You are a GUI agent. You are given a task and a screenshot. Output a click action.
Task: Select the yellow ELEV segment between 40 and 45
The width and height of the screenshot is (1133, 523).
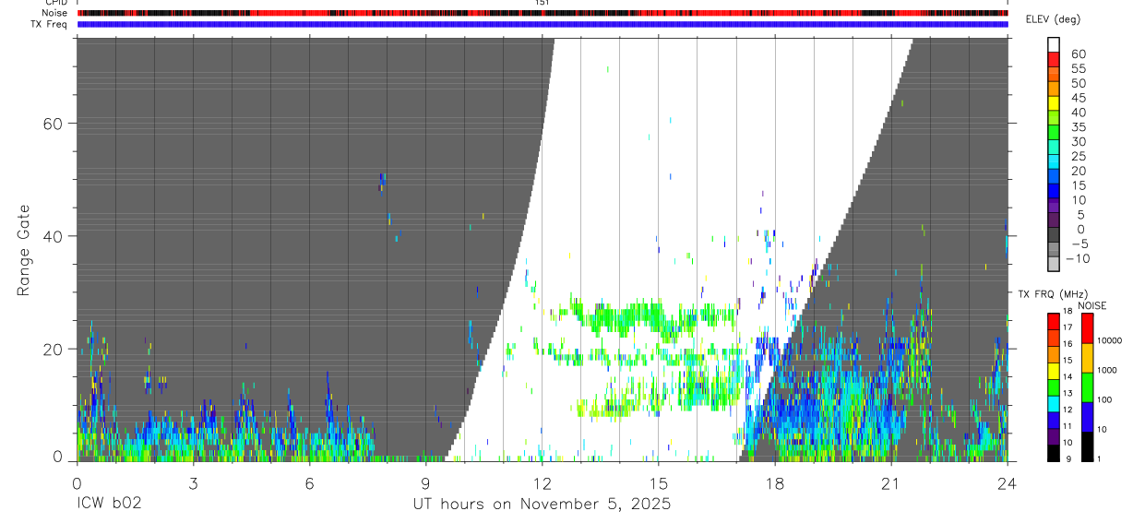click(x=1054, y=102)
